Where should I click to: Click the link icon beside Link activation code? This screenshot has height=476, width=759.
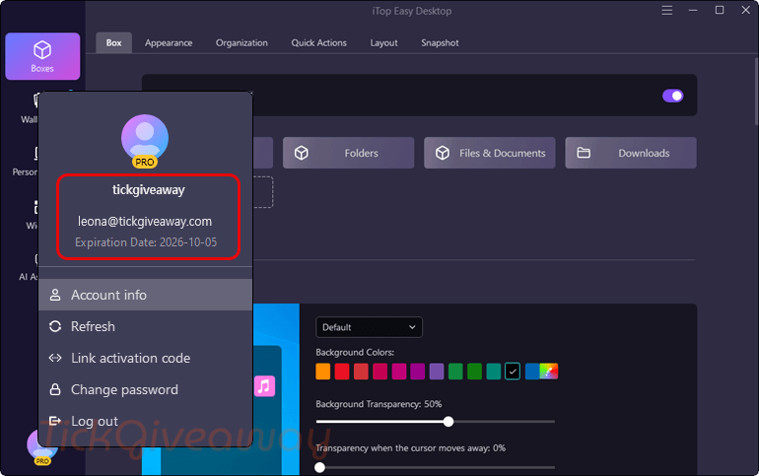click(x=55, y=358)
